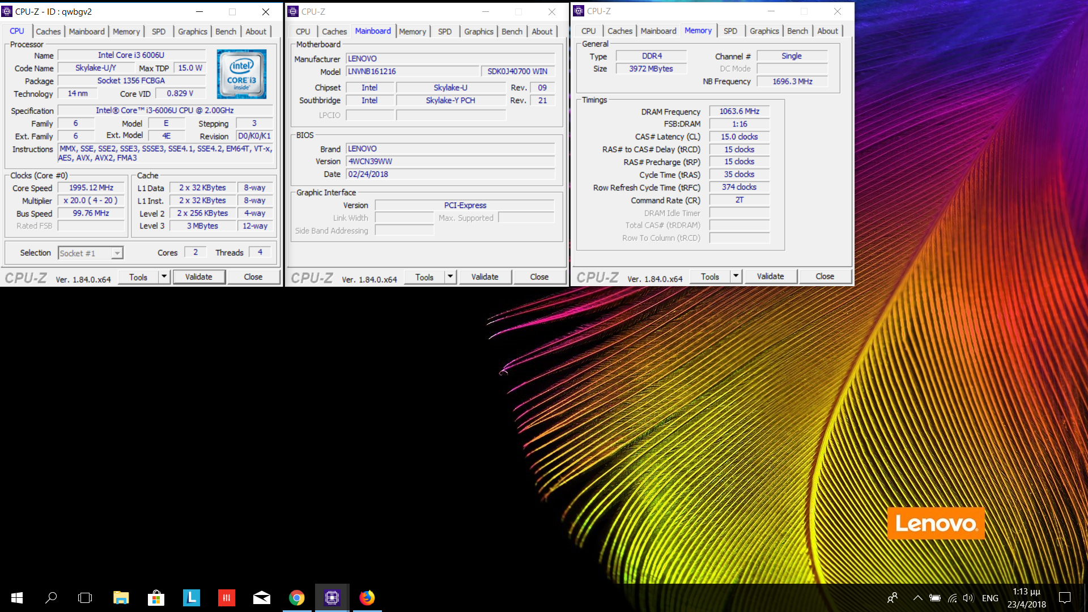Click Validate in the Mainboard window
The height and width of the screenshot is (612, 1088).
coord(484,277)
